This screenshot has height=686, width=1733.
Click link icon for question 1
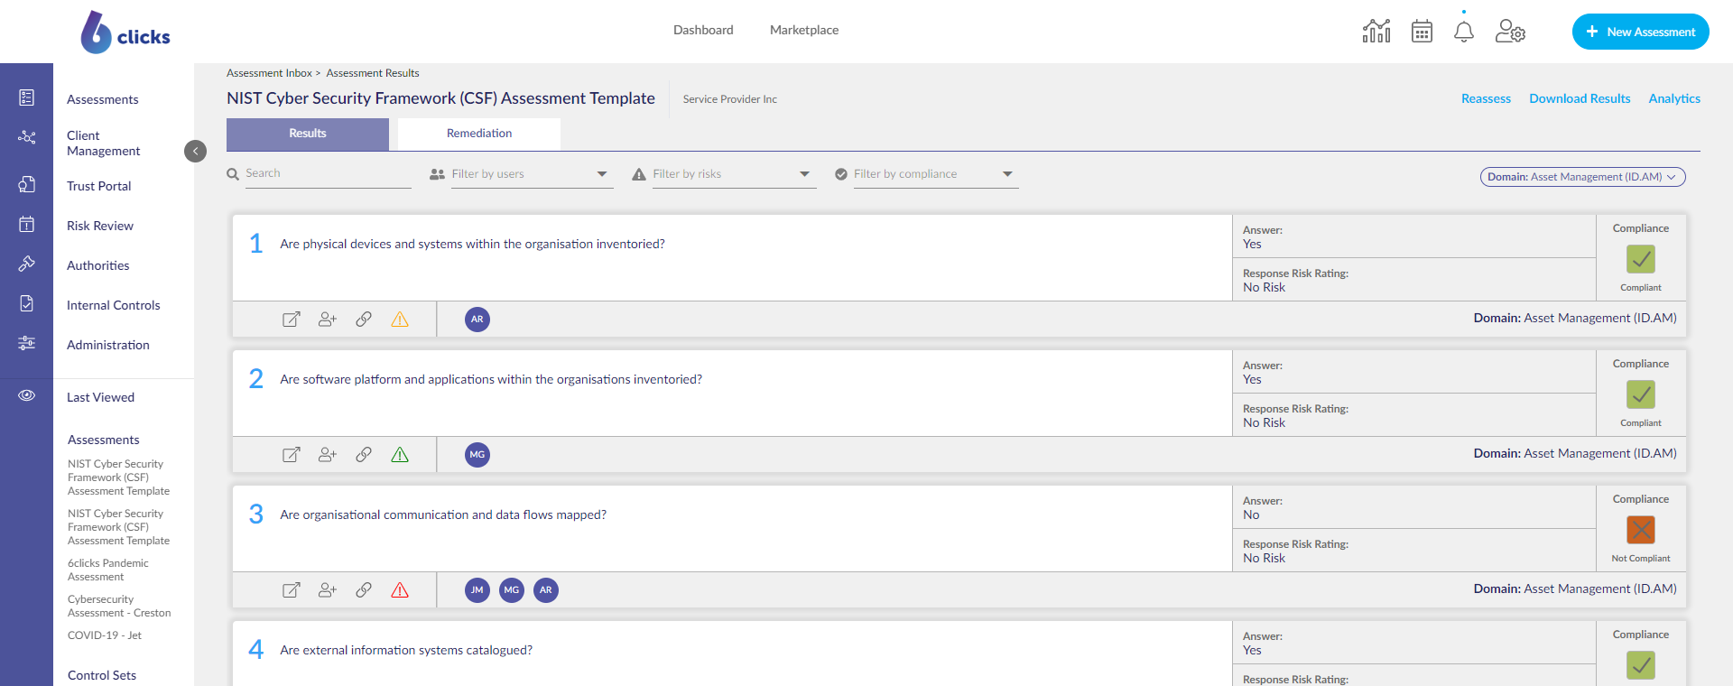pos(364,320)
